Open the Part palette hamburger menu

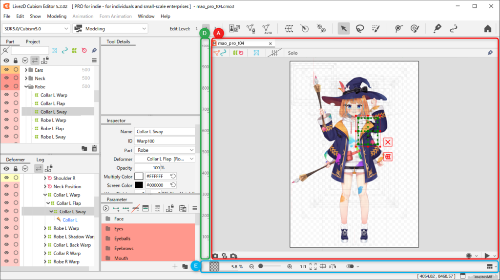[94, 60]
